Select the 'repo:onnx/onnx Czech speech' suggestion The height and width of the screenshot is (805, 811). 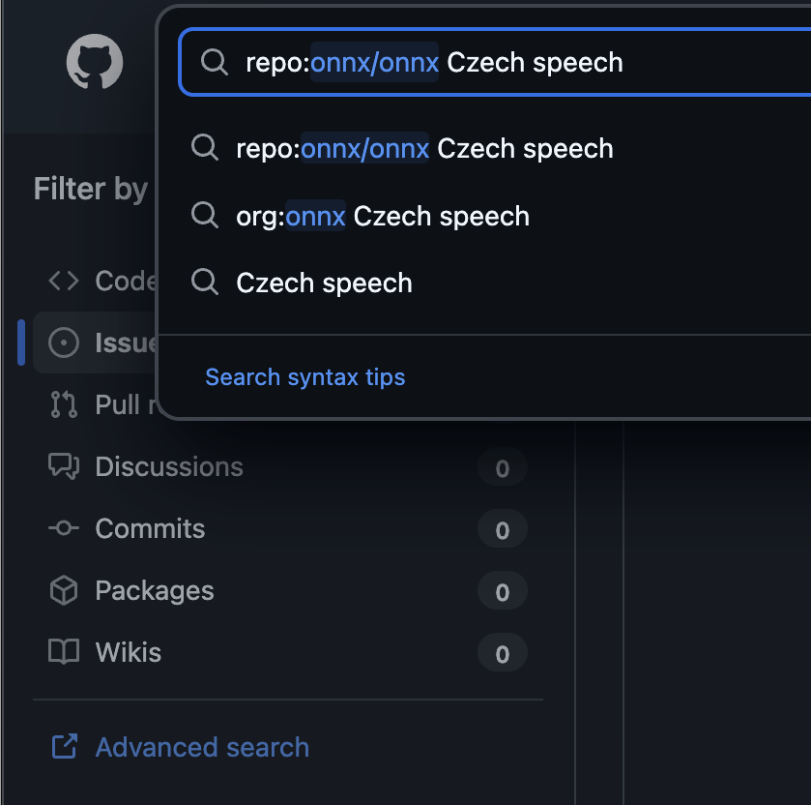424,148
